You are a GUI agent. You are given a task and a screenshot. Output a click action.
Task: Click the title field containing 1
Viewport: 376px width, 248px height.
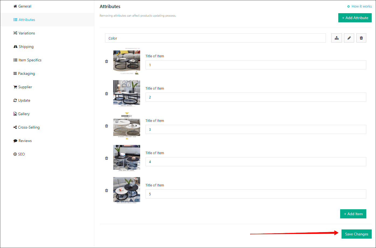[x=256, y=65]
